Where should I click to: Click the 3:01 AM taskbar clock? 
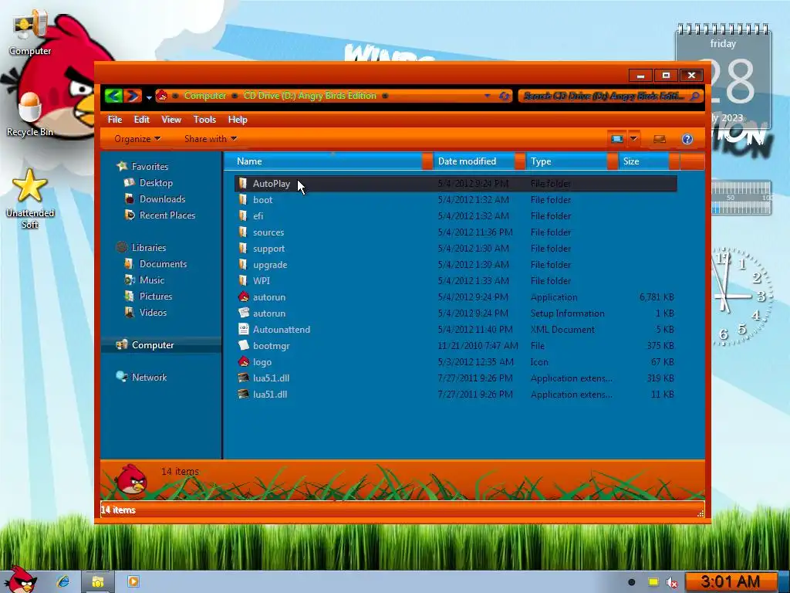[x=731, y=582]
